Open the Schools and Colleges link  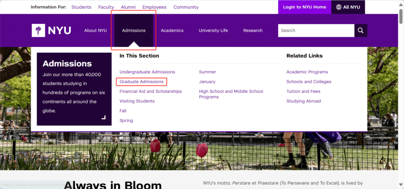click(309, 82)
